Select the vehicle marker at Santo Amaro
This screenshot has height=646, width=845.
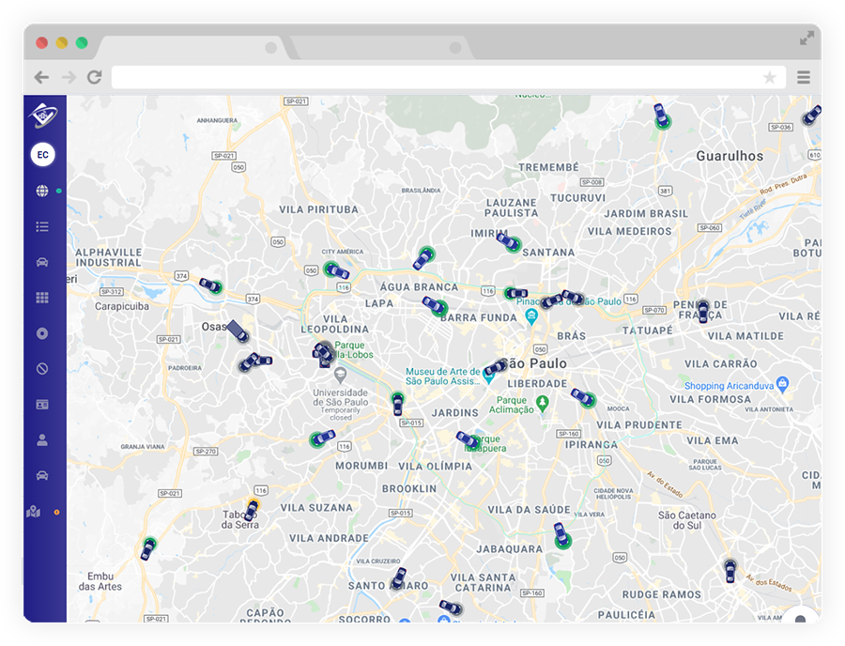click(399, 578)
